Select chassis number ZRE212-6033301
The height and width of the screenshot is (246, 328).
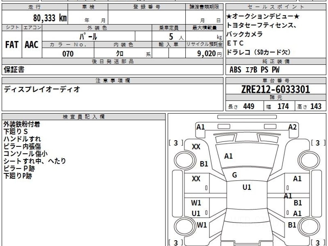[276, 89]
